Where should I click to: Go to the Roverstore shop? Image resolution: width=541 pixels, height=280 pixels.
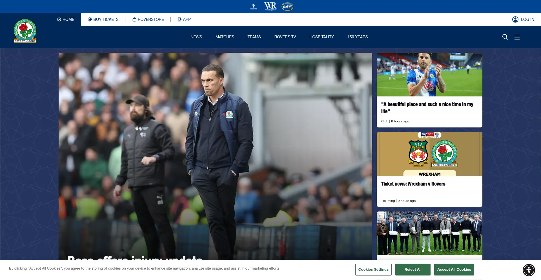pyautogui.click(x=148, y=19)
